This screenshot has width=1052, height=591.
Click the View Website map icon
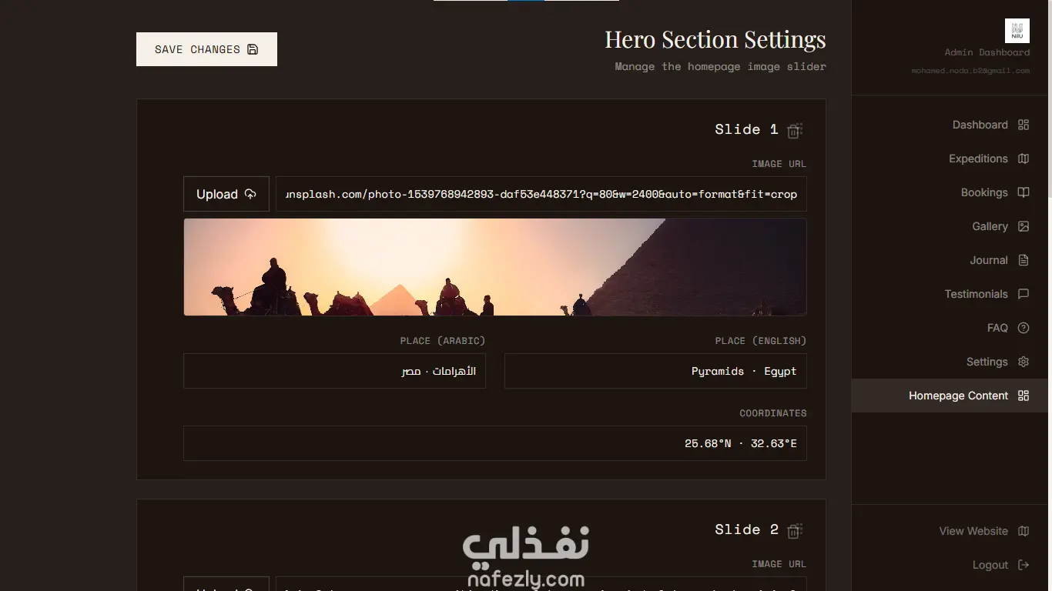1024,531
